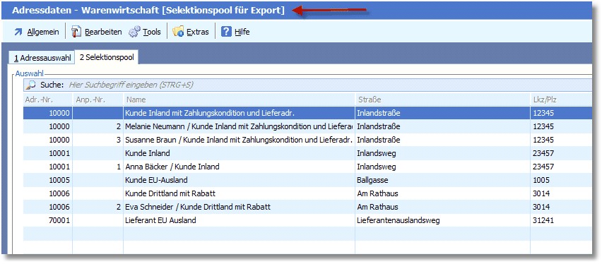602x264 pixels.
Task: Click the search magnifier icon
Action: [x=31, y=85]
